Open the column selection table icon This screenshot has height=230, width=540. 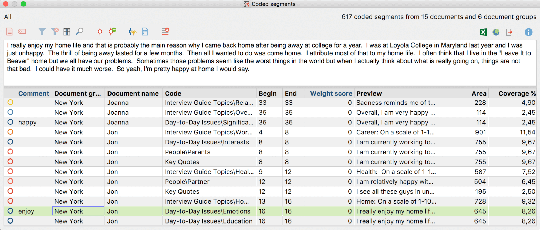67,32
